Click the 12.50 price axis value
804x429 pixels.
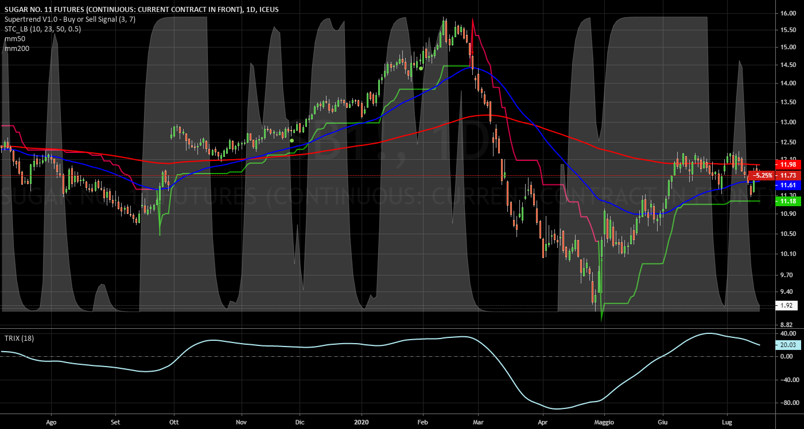point(787,142)
